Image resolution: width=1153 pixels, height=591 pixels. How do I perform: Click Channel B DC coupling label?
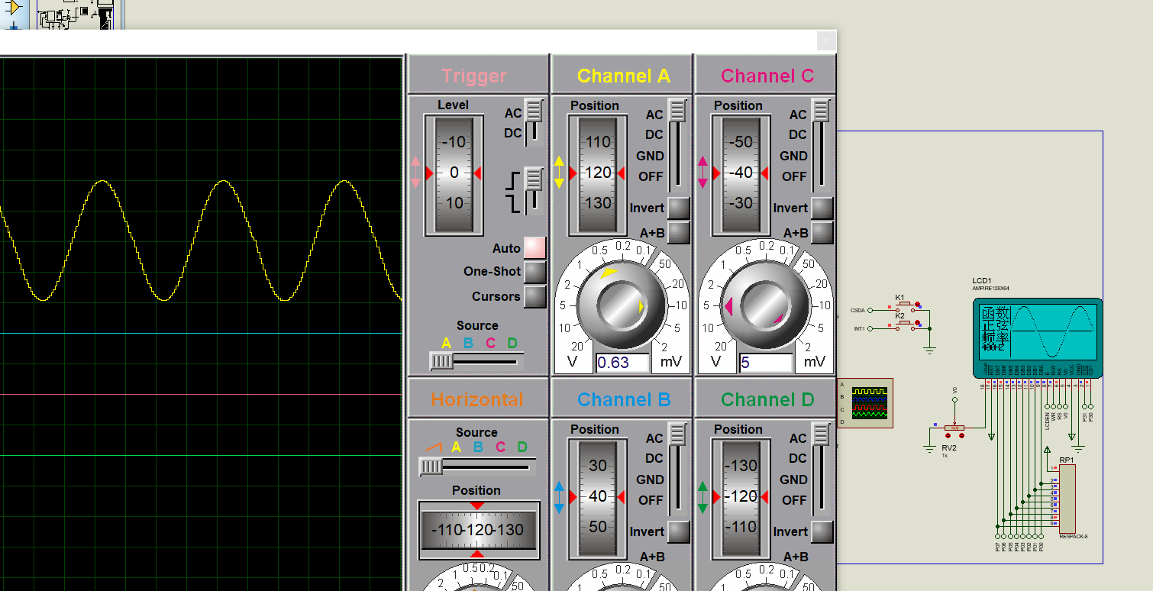[654, 459]
